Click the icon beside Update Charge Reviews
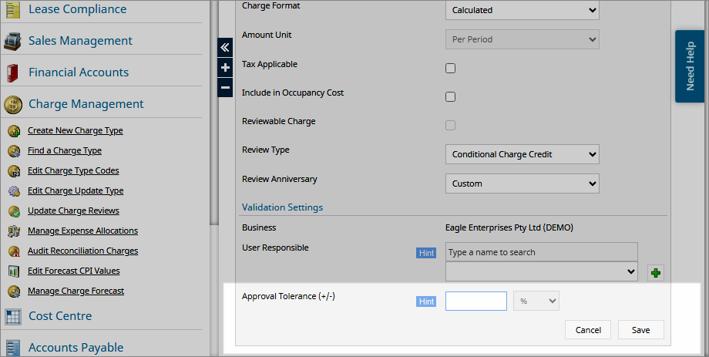Viewport: 709px width, 357px height. tap(14, 210)
